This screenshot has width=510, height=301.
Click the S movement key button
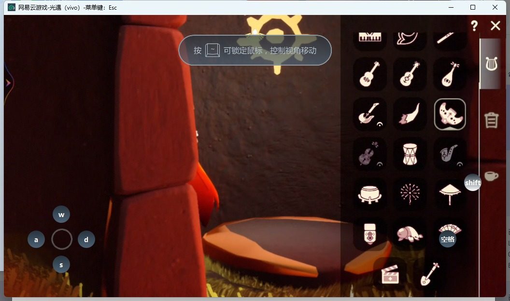point(61,265)
